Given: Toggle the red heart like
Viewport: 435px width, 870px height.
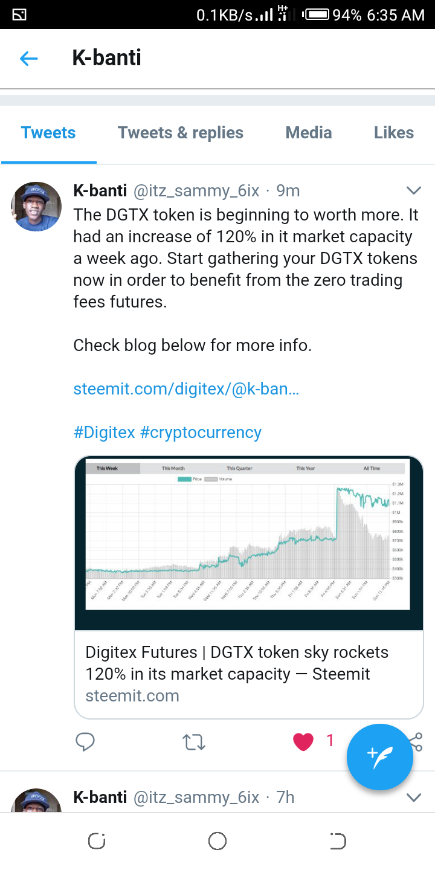Looking at the screenshot, I should tap(303, 741).
